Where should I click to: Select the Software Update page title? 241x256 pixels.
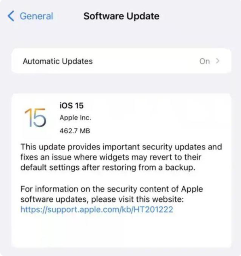pos(122,16)
